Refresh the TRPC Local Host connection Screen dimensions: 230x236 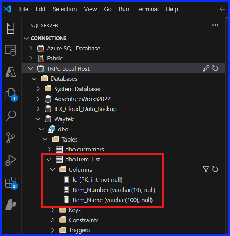[215, 68]
